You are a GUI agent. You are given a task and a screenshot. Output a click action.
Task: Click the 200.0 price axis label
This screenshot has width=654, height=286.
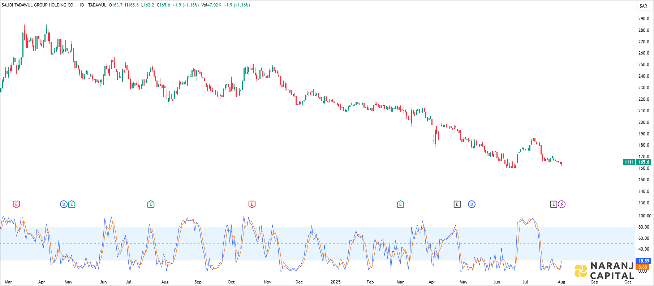[x=644, y=122]
